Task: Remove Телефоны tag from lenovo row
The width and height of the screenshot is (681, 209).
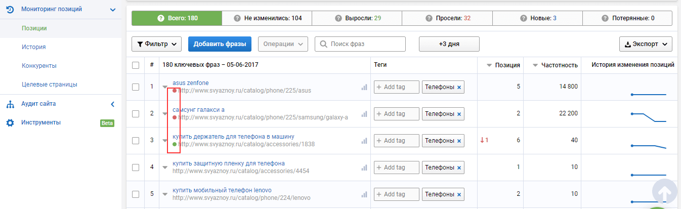Action: [459, 194]
